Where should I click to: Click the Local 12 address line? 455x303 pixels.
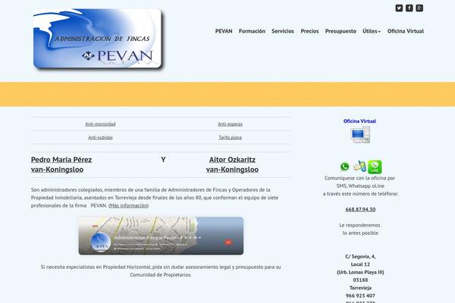pyautogui.click(x=360, y=264)
